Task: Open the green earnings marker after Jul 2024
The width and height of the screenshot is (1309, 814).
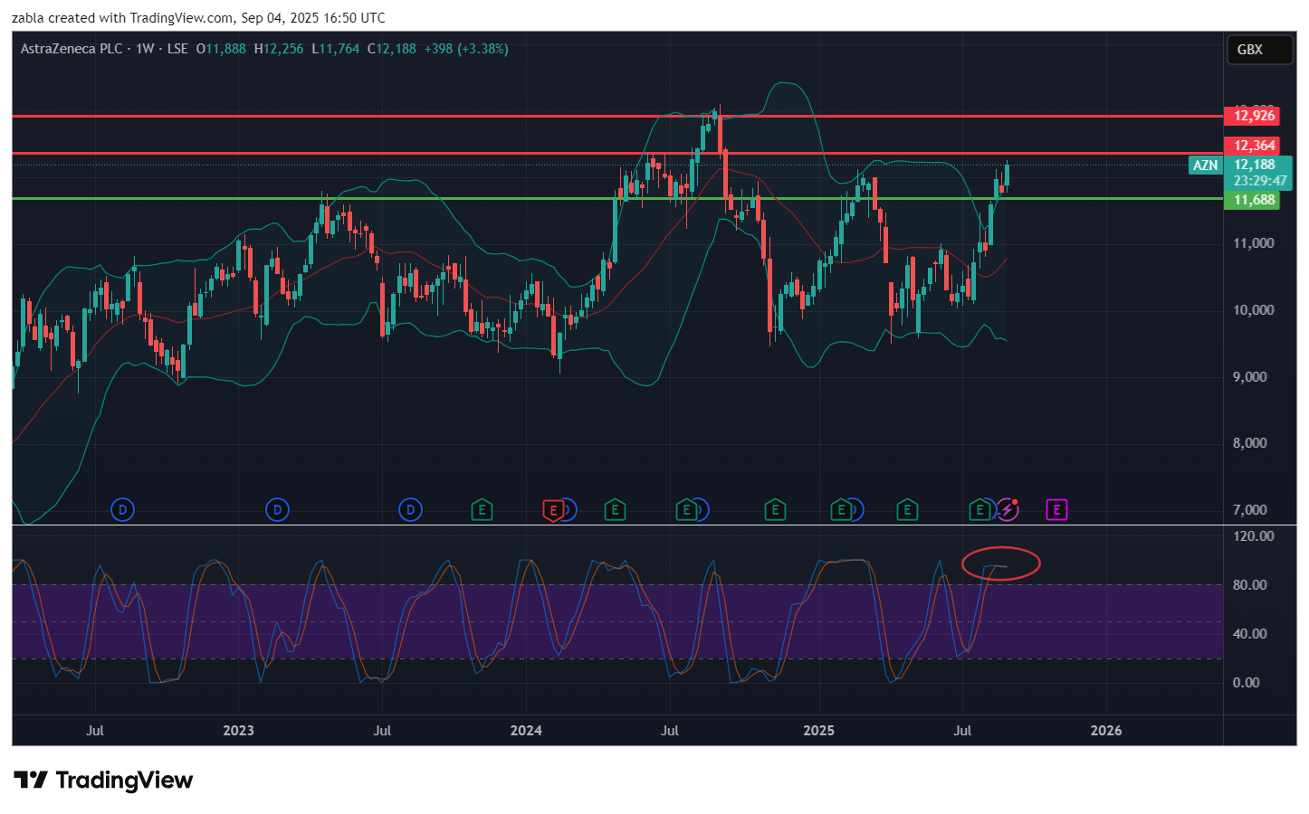Action: 686,510
